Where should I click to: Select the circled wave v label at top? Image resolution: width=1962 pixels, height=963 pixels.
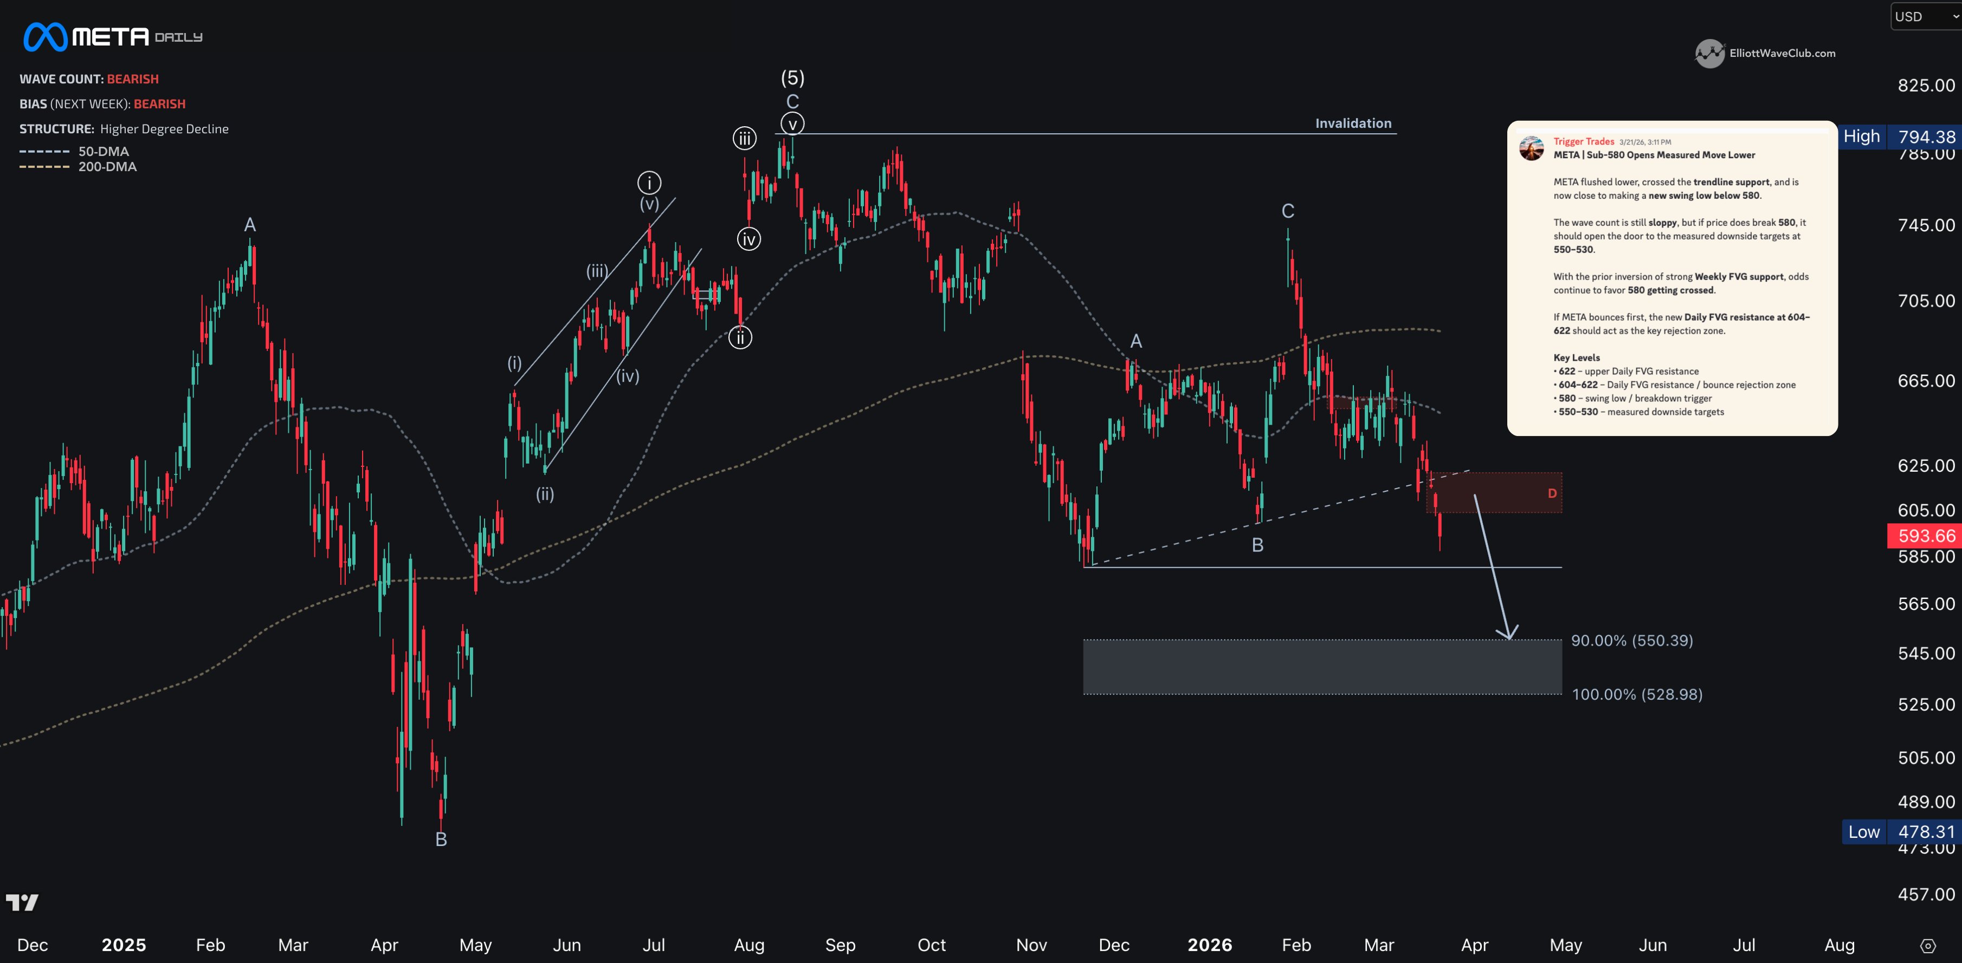(x=792, y=124)
